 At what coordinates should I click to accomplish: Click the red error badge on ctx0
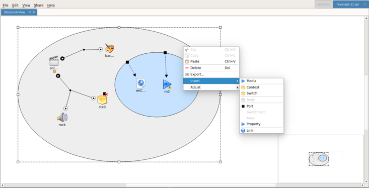coord(106,94)
